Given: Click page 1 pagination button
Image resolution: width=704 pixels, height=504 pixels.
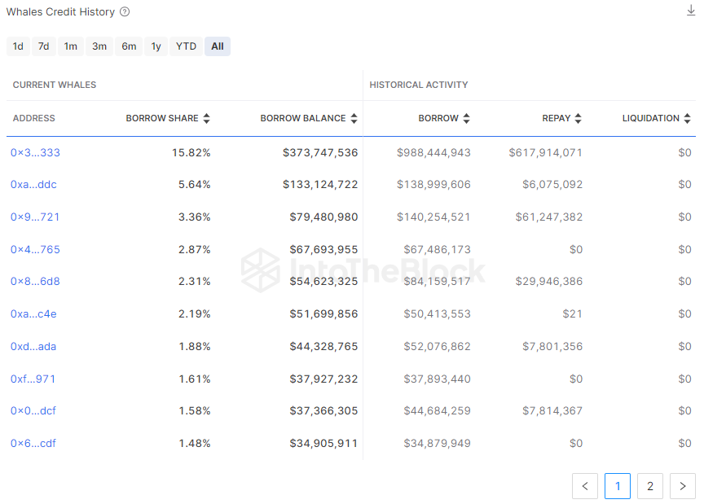Looking at the screenshot, I should (x=617, y=487).
